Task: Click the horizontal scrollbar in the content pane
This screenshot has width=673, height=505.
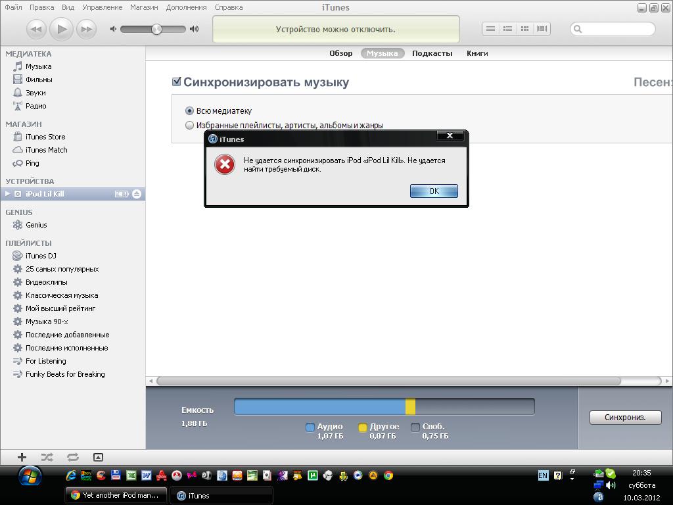Action: pyautogui.click(x=388, y=381)
